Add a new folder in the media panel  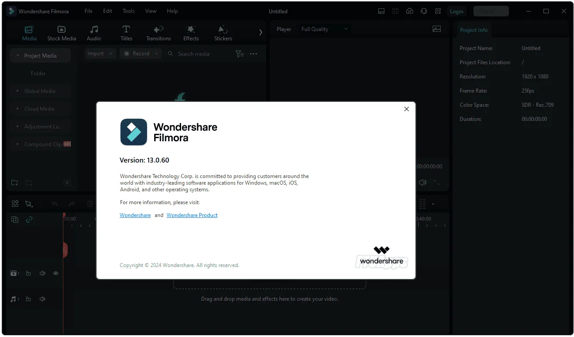(x=15, y=182)
